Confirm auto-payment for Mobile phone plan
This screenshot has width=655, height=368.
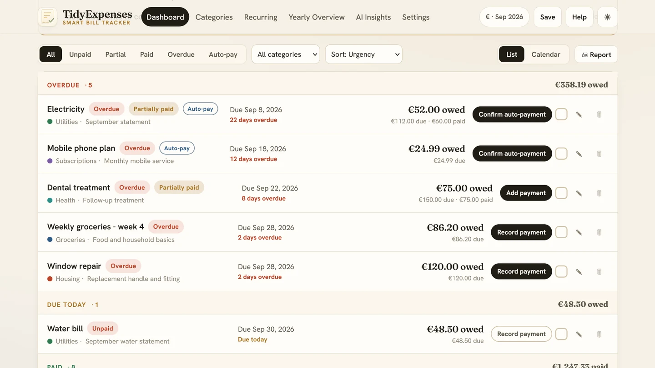pos(512,153)
